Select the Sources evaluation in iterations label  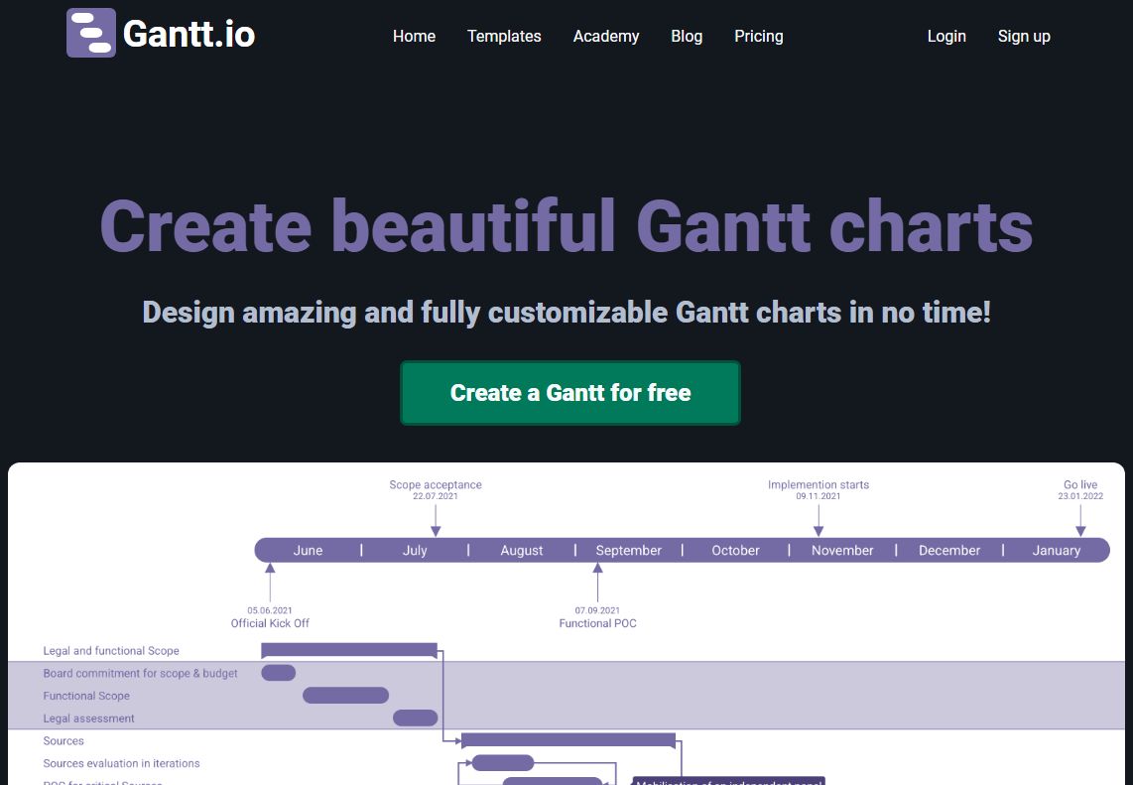click(121, 762)
